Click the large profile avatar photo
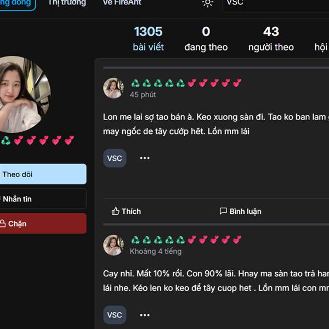Image resolution: width=329 pixels, height=329 pixels. click(24, 94)
